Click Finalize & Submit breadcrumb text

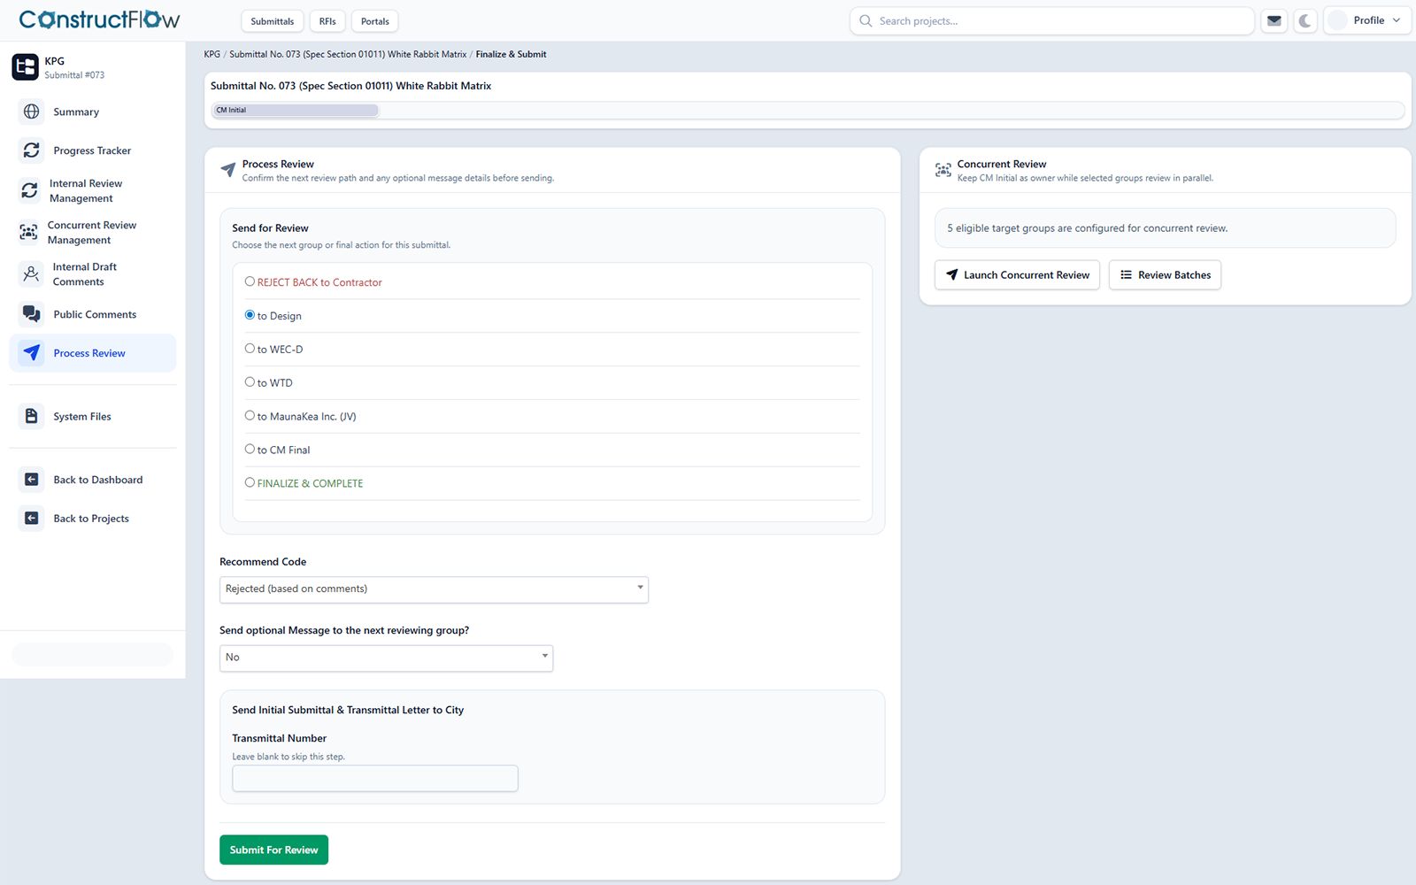click(x=511, y=54)
